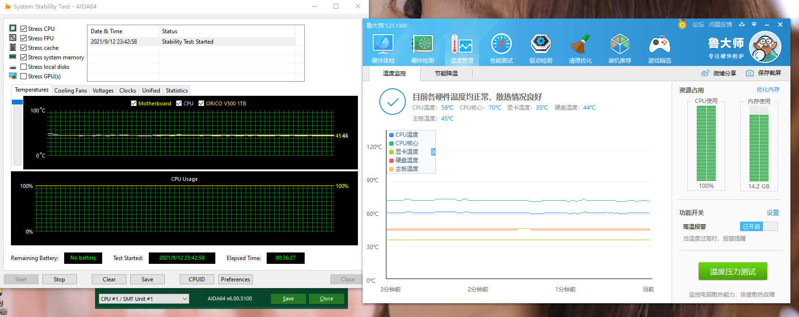
Task: Click the temperature graph vertical scrollbar thumb
Action: tap(17, 102)
